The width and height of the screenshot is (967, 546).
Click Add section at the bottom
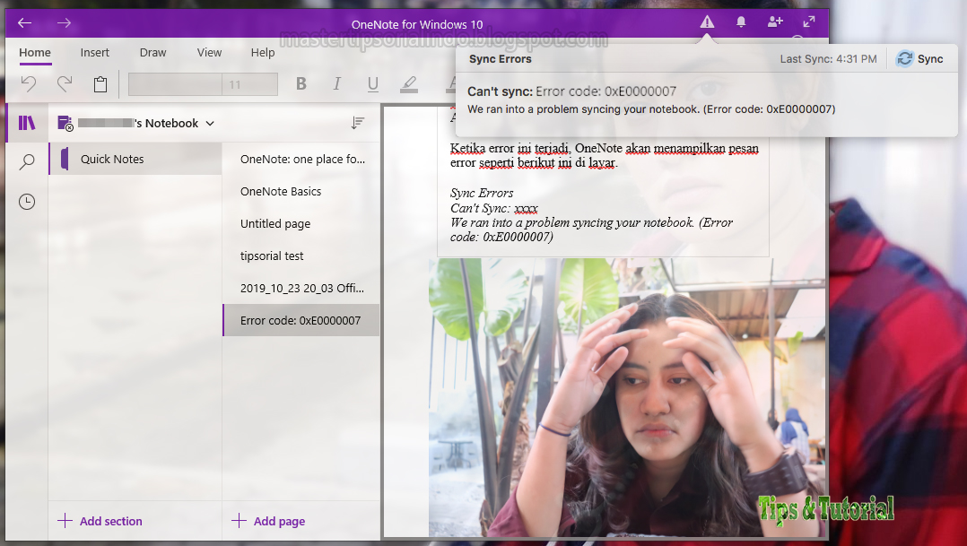(x=100, y=521)
